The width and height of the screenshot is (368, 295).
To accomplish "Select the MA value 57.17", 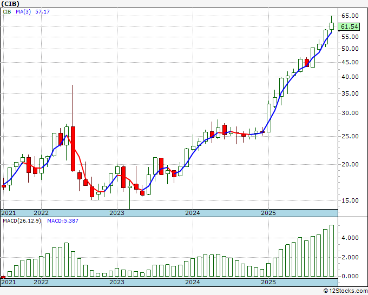I will (42, 11).
